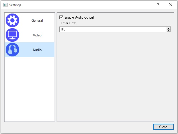This screenshot has width=178, height=134.
Task: Click the Enable Audio Output label text
Action: (x=79, y=17)
